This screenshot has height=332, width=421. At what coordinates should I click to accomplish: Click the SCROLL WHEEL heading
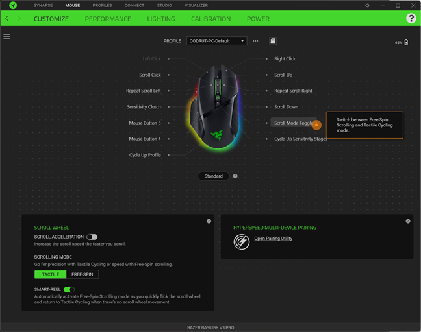(51, 228)
